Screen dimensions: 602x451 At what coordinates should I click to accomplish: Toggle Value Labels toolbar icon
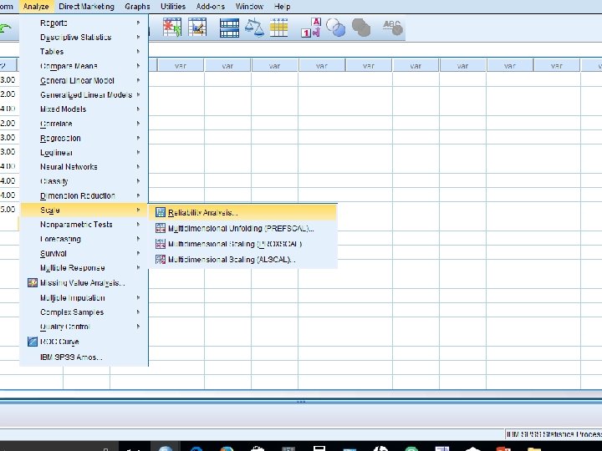(311, 28)
